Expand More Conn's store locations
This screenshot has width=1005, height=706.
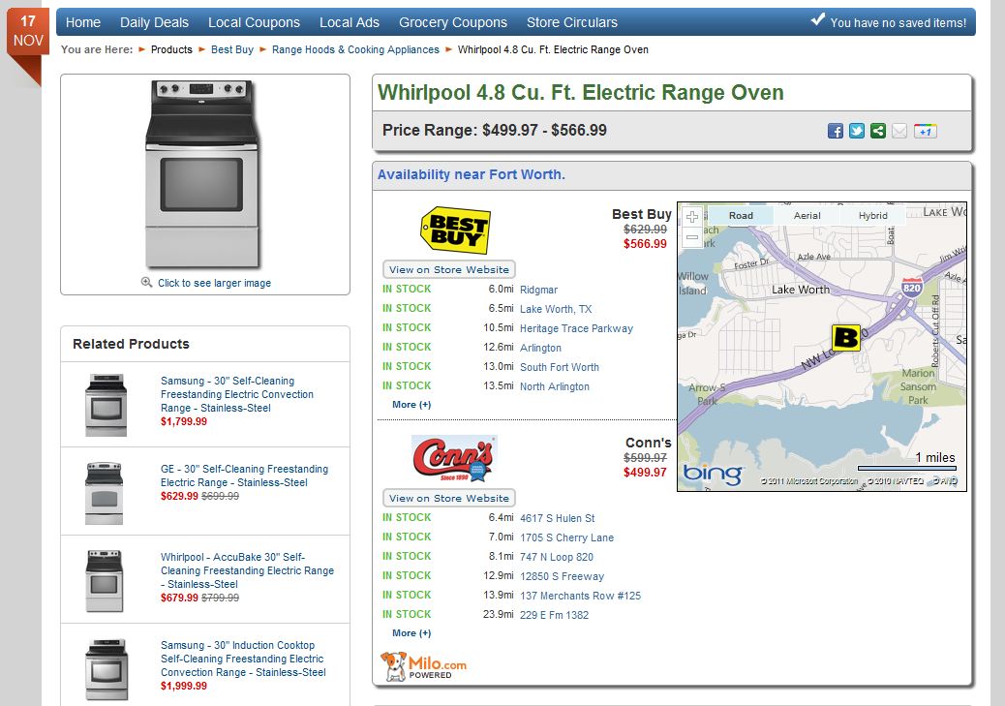411,633
